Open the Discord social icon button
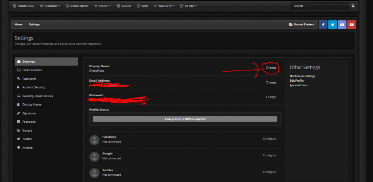This screenshot has width=373, height=182. [342, 25]
